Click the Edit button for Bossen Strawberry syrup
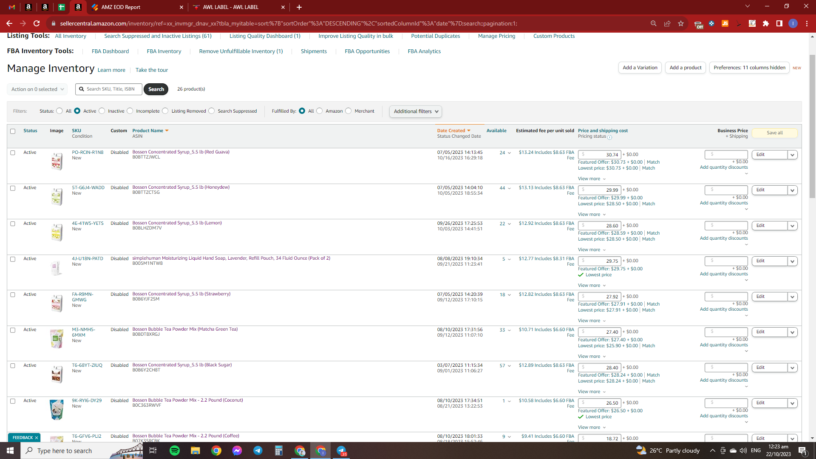Viewport: 816px width, 459px height. [769, 297]
